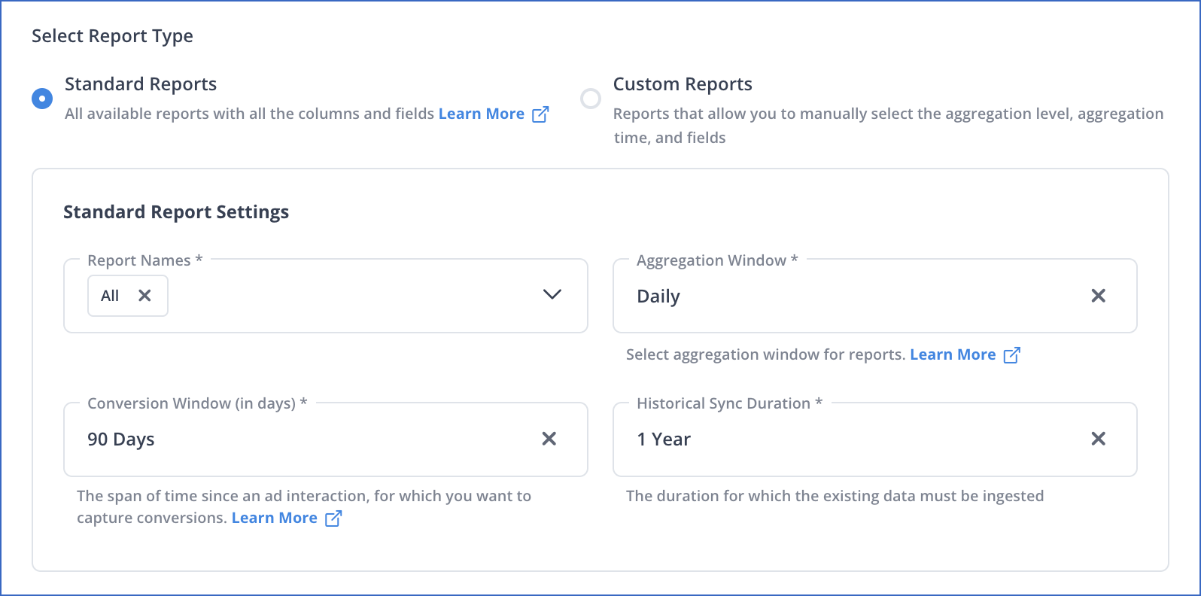1201x596 pixels.
Task: Remove the All tag from Report Names
Action: (x=144, y=296)
